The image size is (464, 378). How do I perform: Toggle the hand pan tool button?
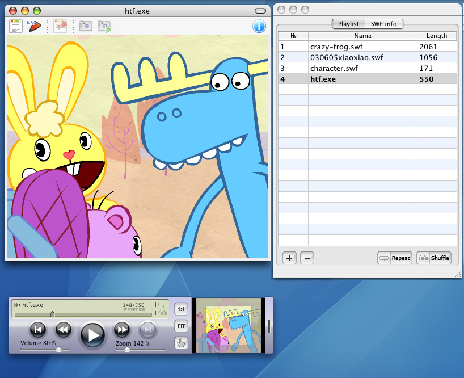pyautogui.click(x=181, y=343)
